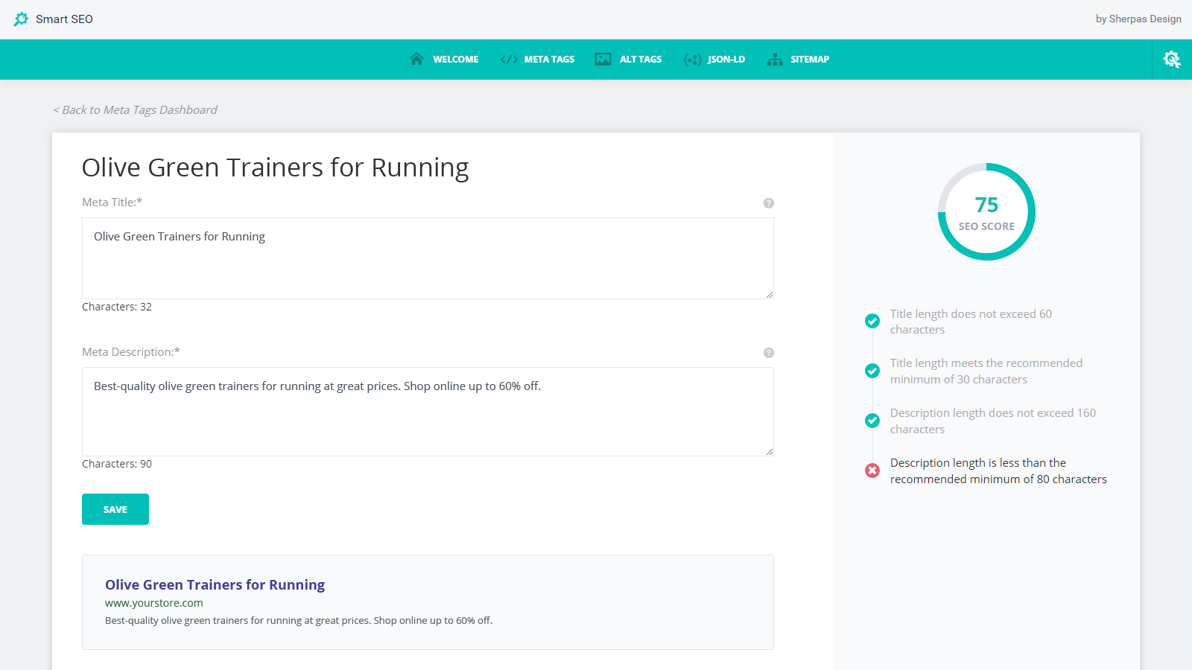Viewport: 1192px width, 670px height.
Task: Click the preview title link Olive Green Trainers
Action: coord(215,585)
